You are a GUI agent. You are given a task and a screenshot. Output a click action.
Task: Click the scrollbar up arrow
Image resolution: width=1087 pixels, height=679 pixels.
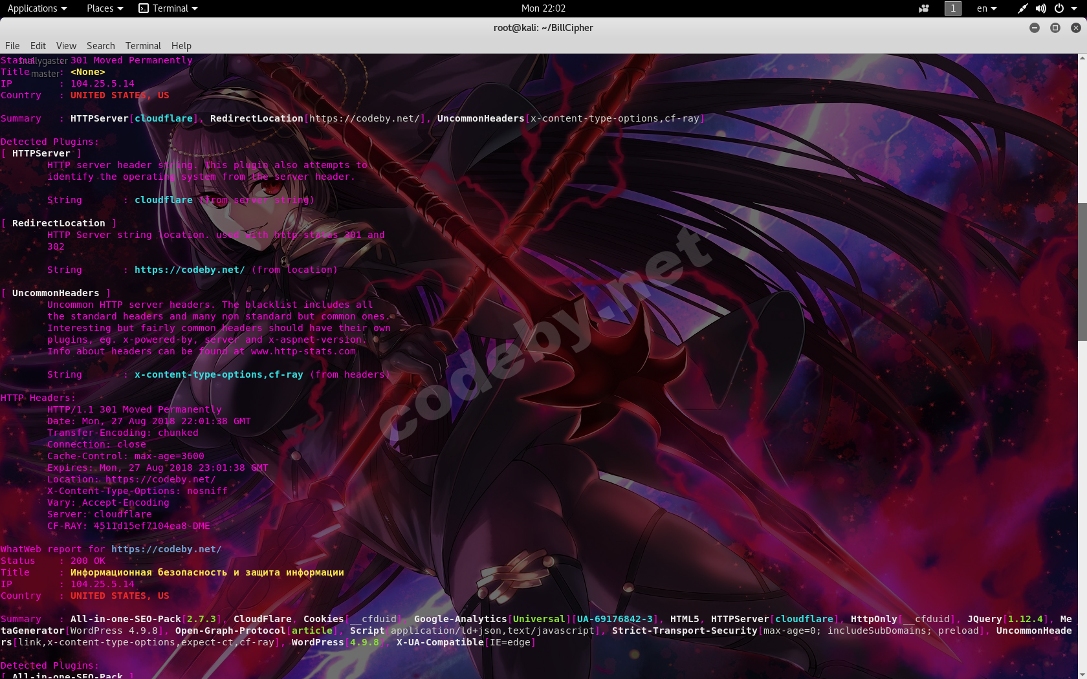pyautogui.click(x=1082, y=58)
